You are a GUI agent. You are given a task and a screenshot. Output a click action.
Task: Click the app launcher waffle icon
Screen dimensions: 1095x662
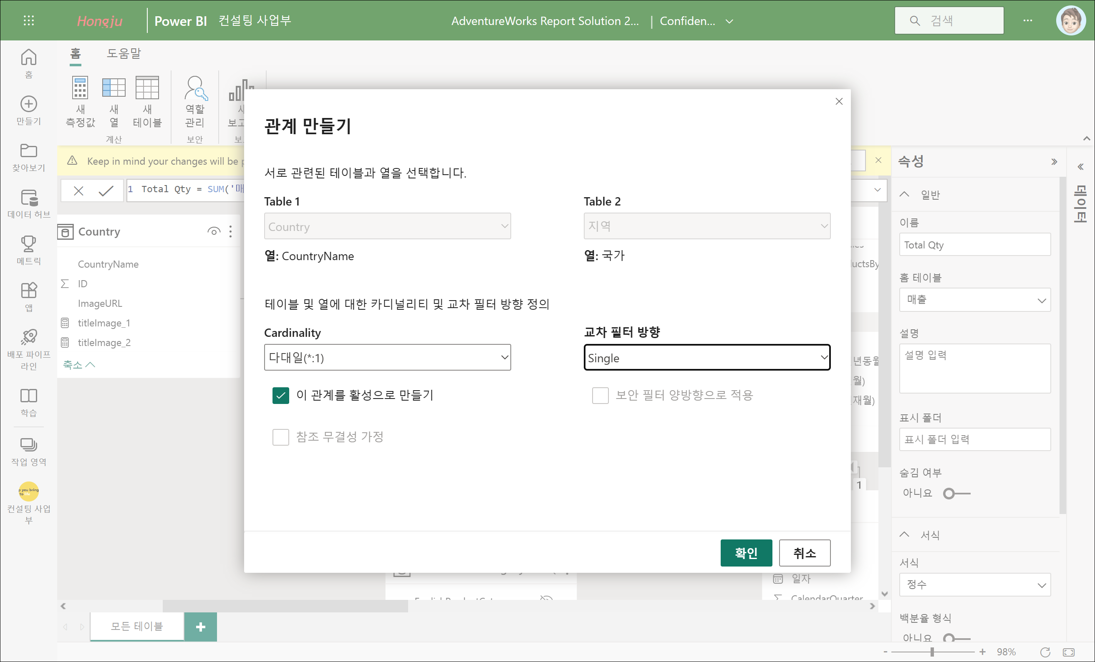click(x=28, y=20)
